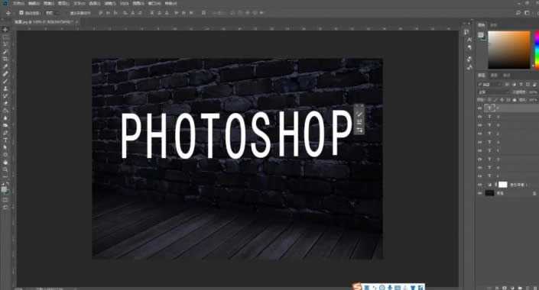Toggle the Auto-Select checkbox in options bar
Screen dimensions: 539x290
pos(21,13)
